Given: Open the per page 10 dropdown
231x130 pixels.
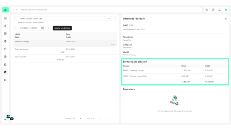Looking at the screenshot, I should click(77, 118).
